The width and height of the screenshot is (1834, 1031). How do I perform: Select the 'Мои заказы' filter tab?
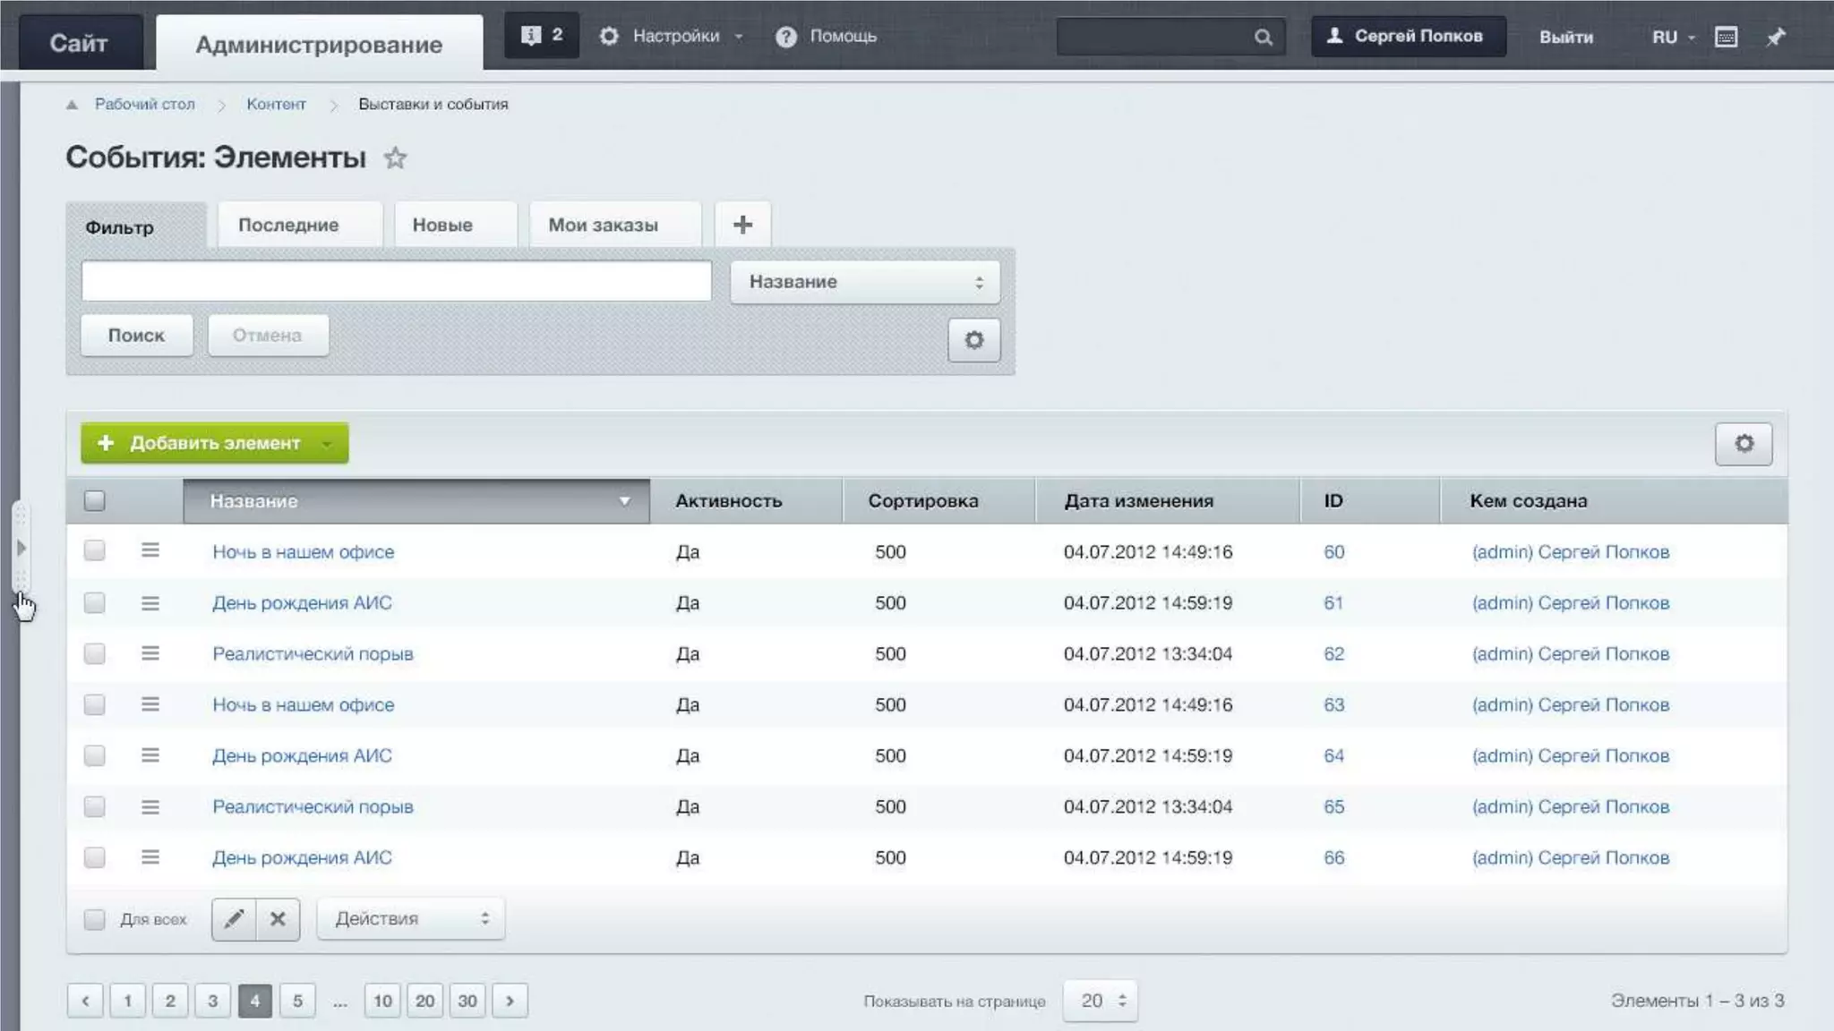(604, 225)
